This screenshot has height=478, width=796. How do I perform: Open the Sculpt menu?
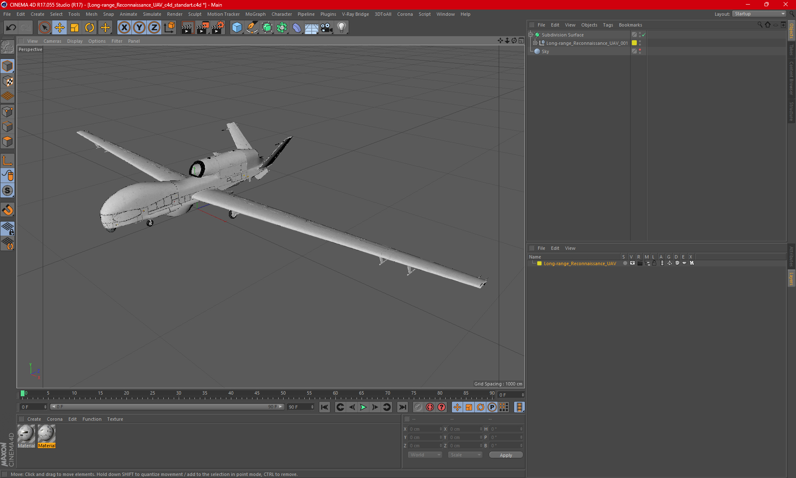tap(194, 14)
